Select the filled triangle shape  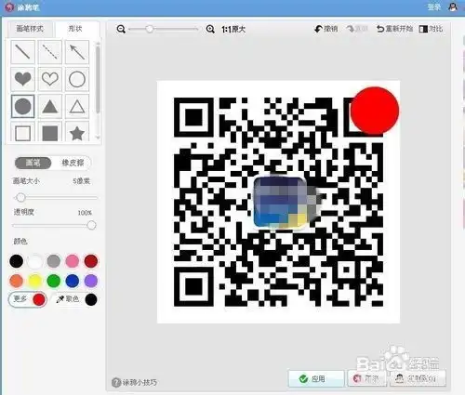[x=50, y=106]
